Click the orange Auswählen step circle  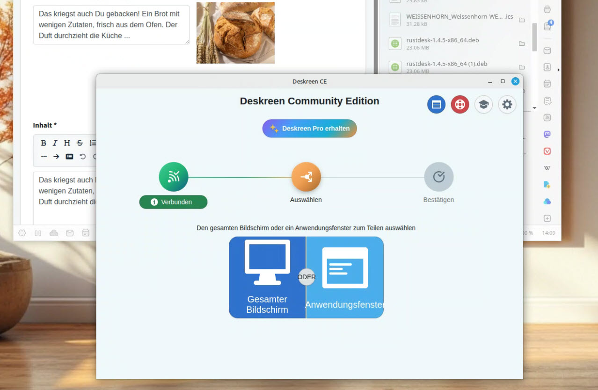pos(306,177)
